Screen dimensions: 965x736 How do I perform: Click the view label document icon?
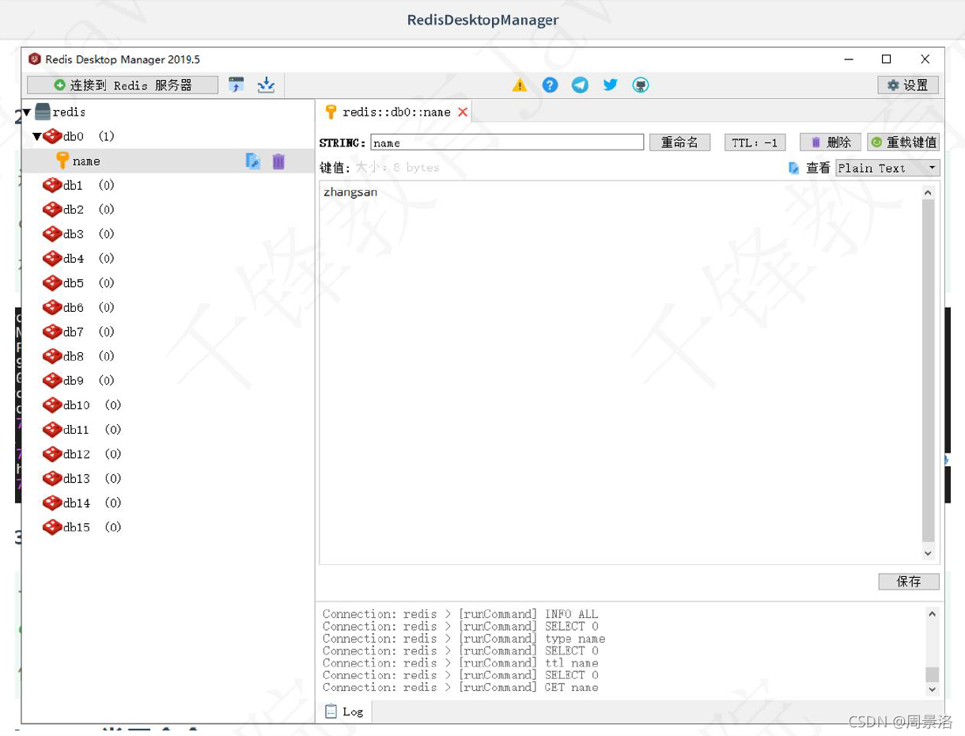[794, 168]
